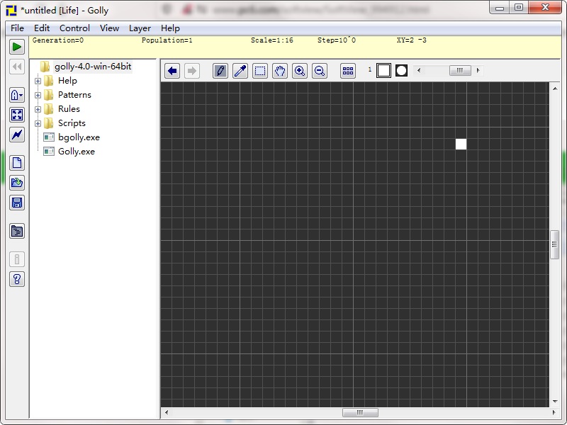Click the drawing state slider thumb
Screen dimensions: 567x425
coord(460,70)
